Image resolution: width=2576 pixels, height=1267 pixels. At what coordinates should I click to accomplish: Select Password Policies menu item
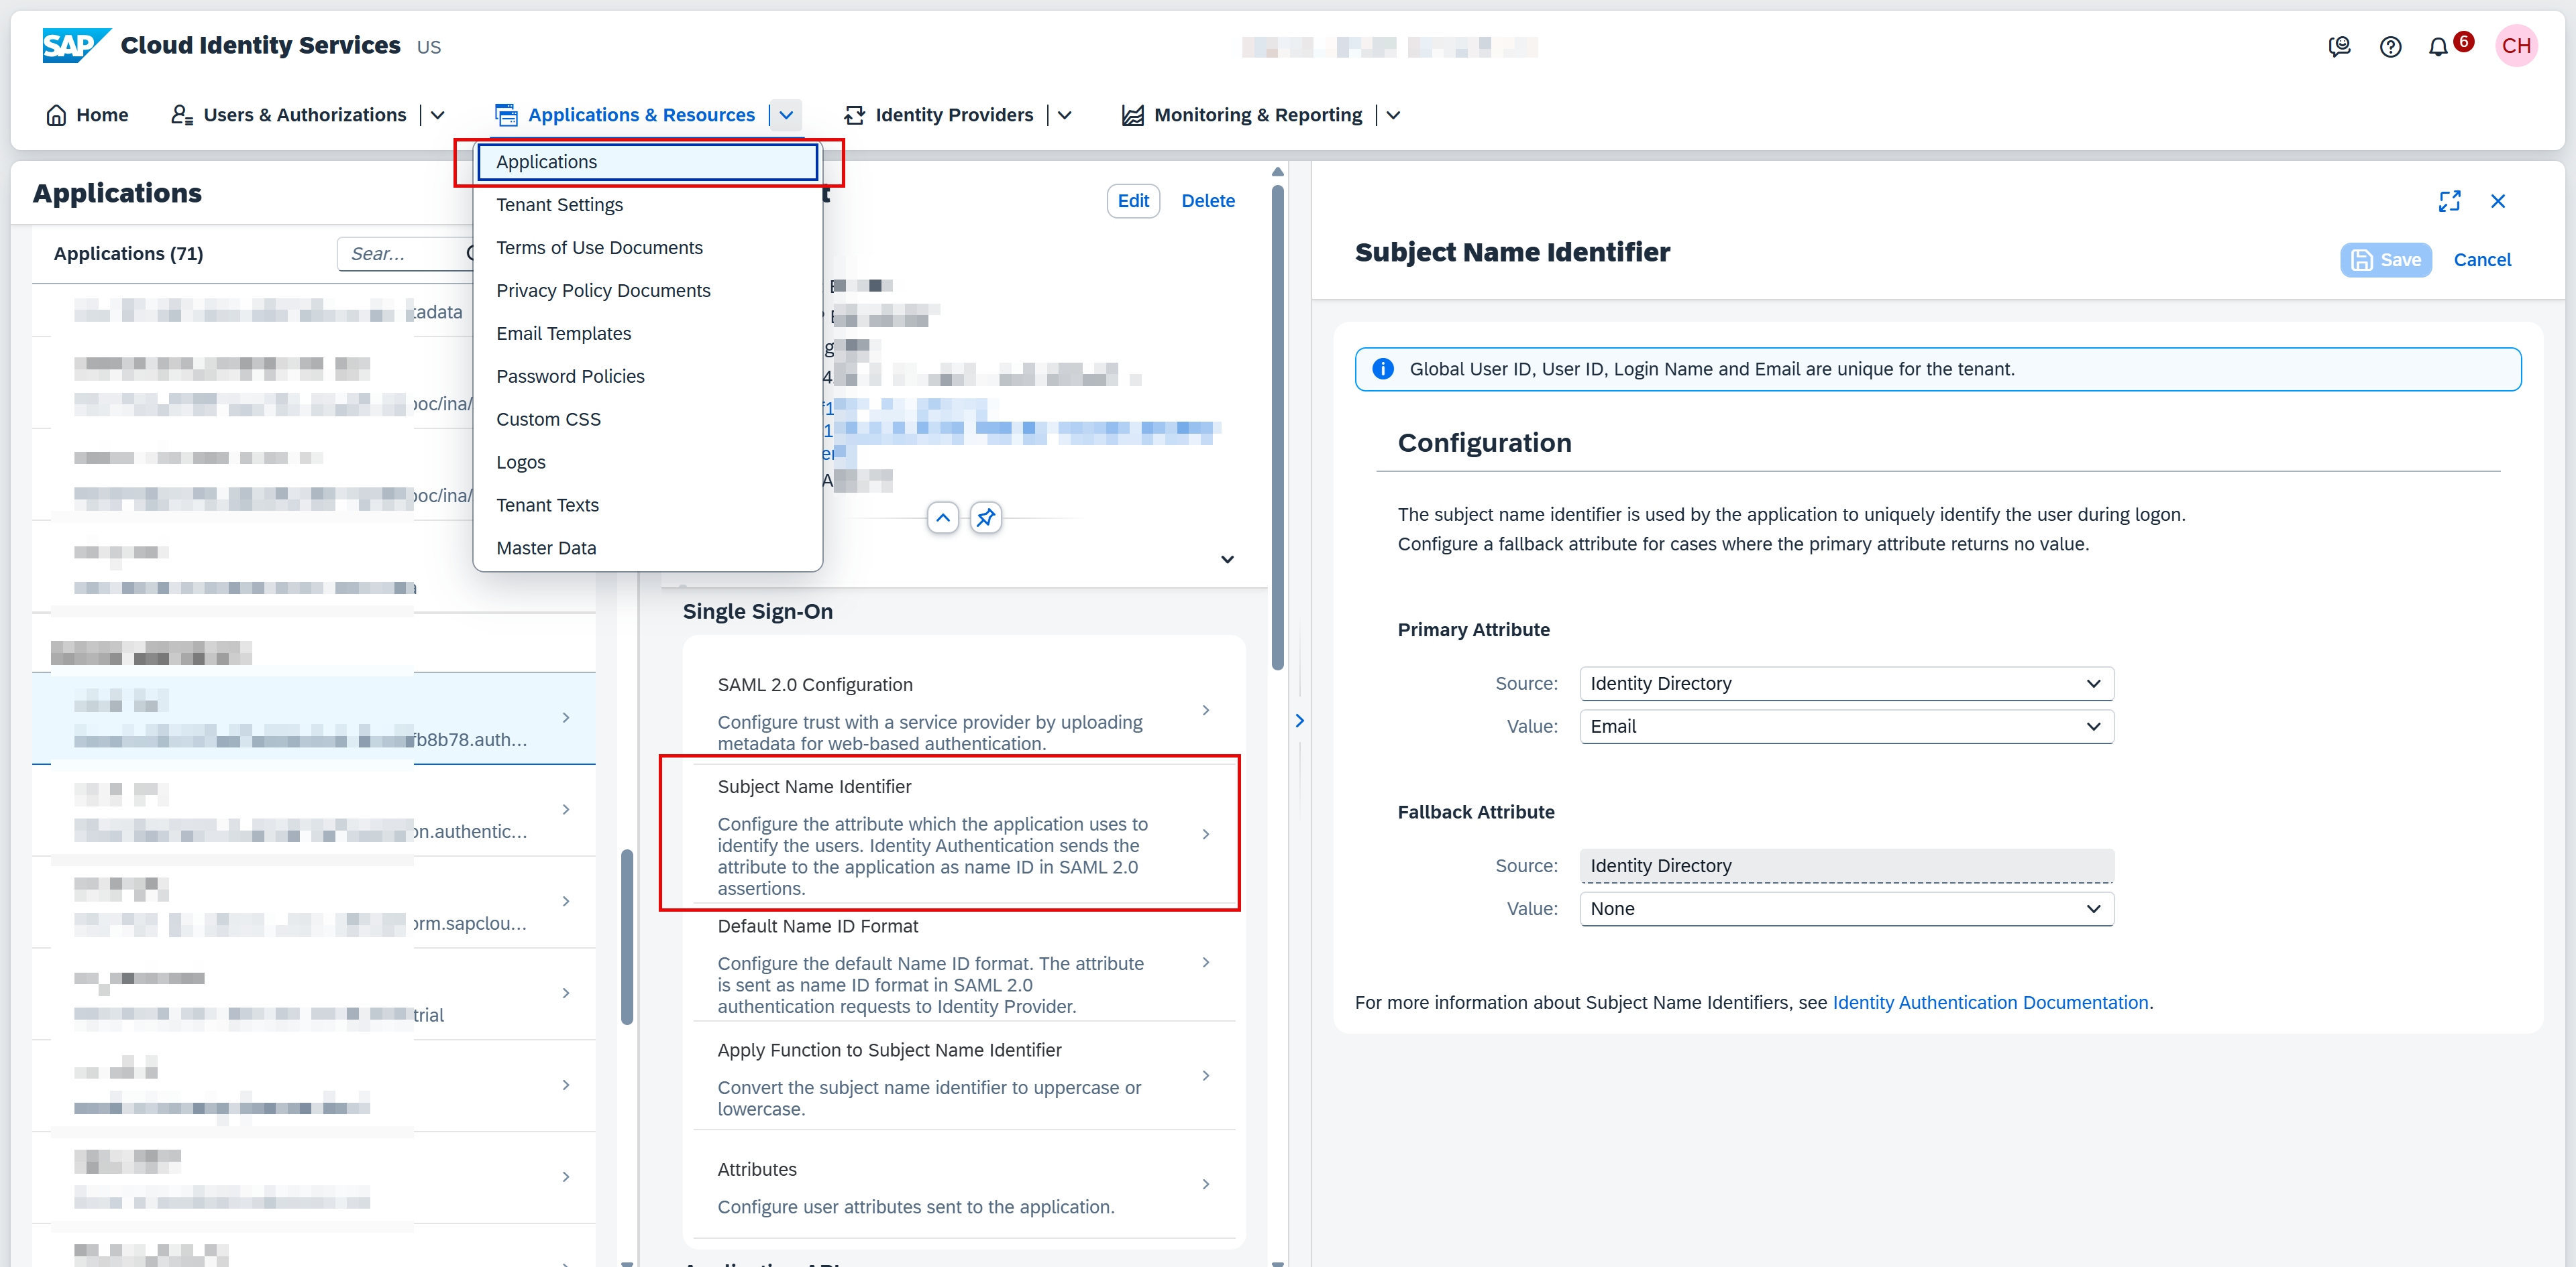(647, 377)
